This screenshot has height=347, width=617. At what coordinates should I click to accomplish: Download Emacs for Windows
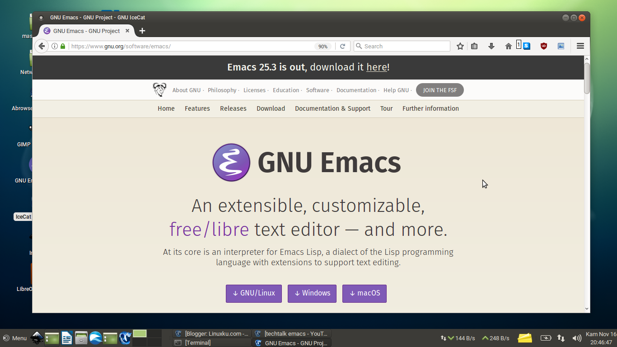pos(312,293)
